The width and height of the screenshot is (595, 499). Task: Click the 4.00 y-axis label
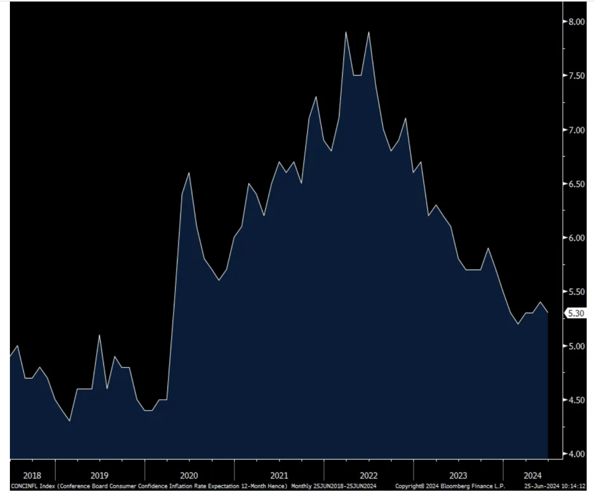576,454
